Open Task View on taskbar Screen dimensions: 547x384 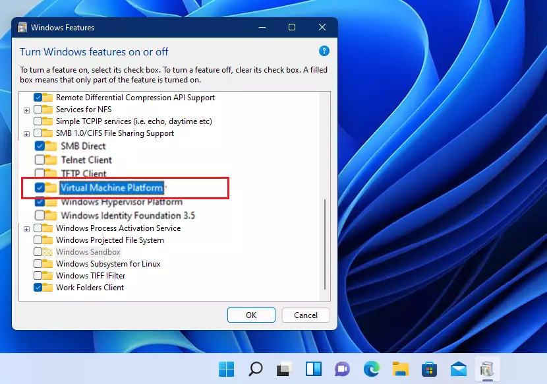pyautogui.click(x=284, y=369)
